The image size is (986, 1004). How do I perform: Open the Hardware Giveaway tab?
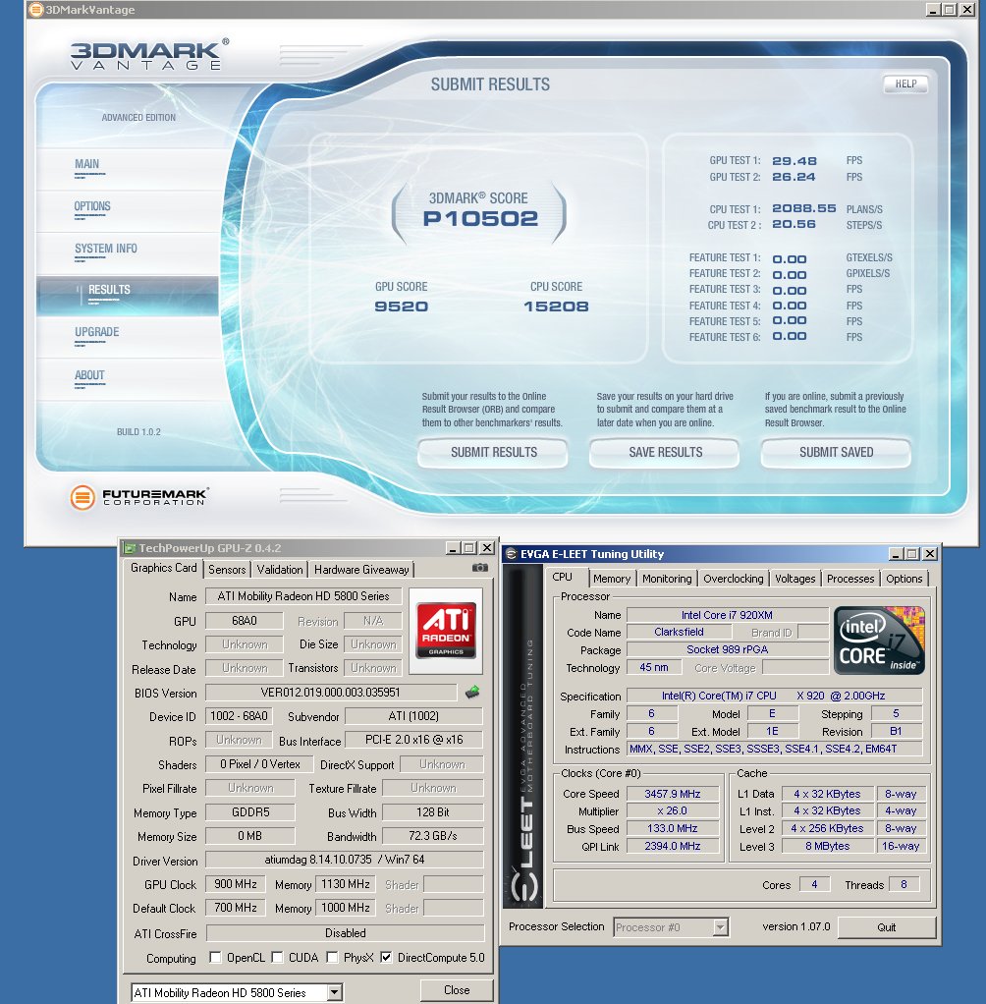[361, 569]
